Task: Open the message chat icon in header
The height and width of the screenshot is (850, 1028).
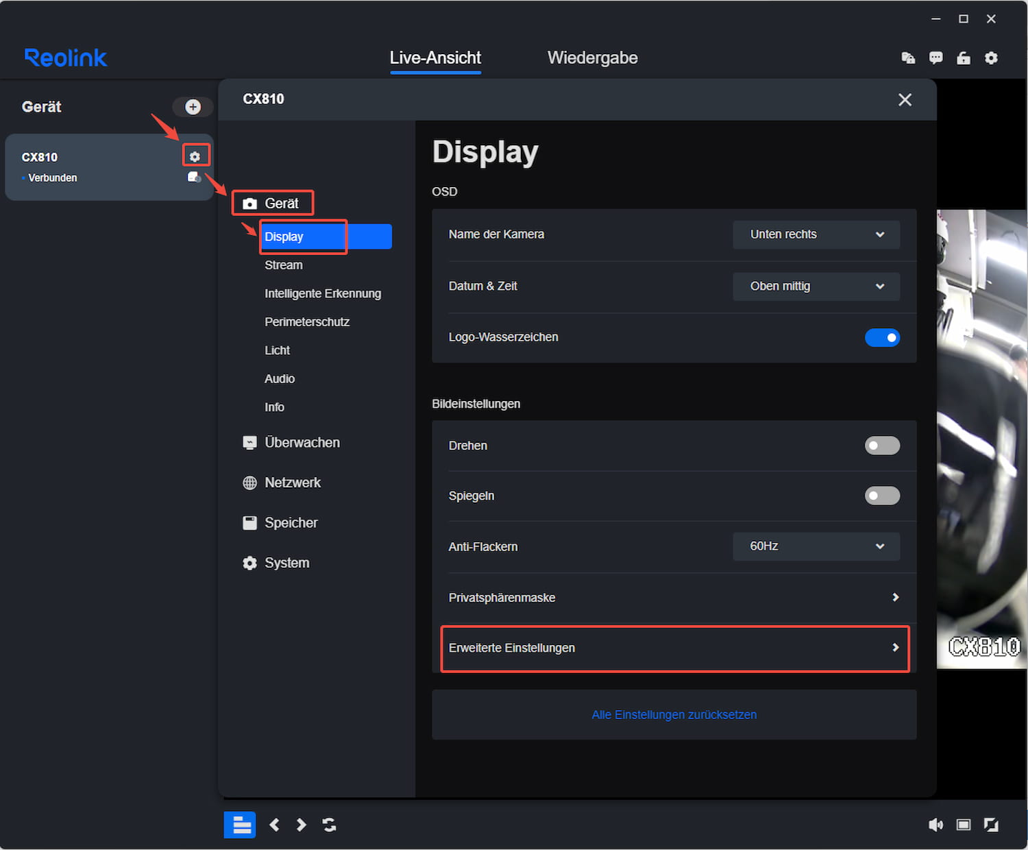Action: click(x=935, y=58)
